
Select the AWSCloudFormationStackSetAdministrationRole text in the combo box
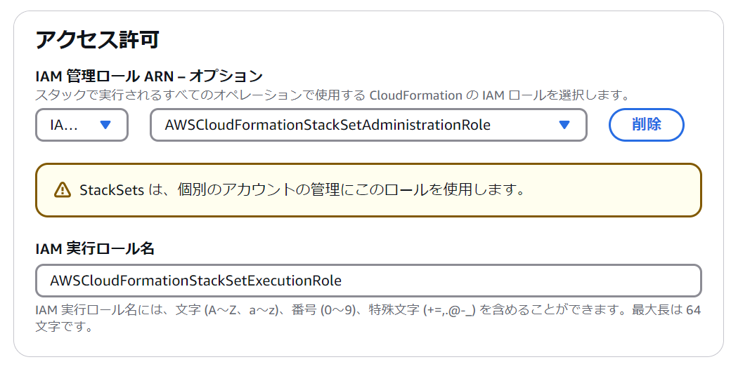coord(328,125)
